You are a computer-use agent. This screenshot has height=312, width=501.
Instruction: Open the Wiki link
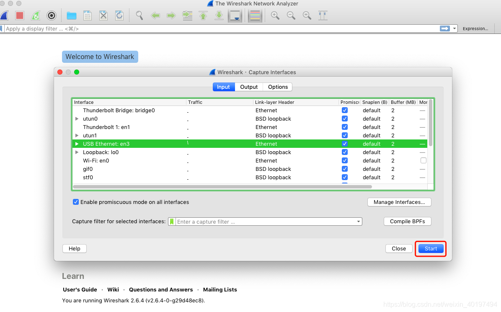[113, 290]
